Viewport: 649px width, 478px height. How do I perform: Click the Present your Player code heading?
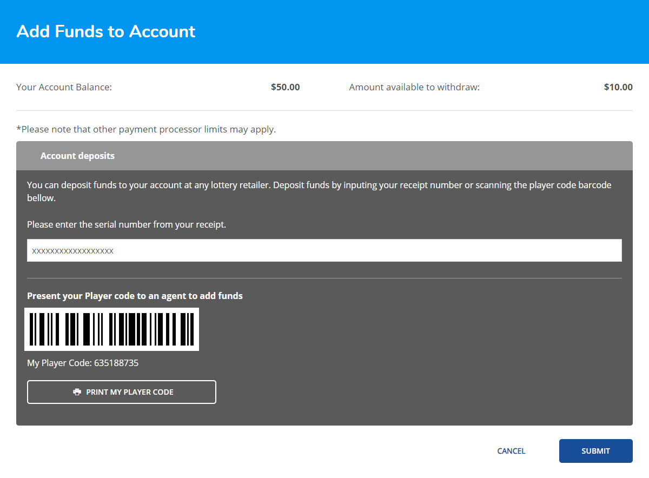tap(135, 296)
